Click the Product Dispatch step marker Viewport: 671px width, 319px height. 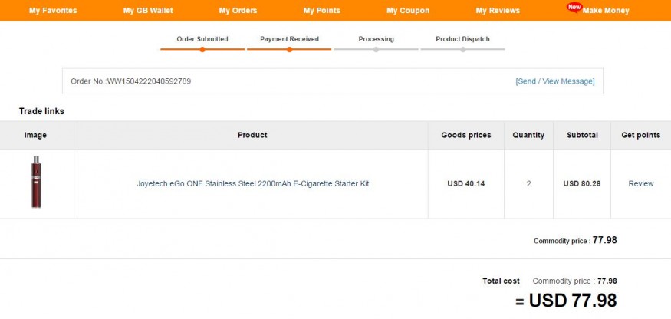pos(462,49)
